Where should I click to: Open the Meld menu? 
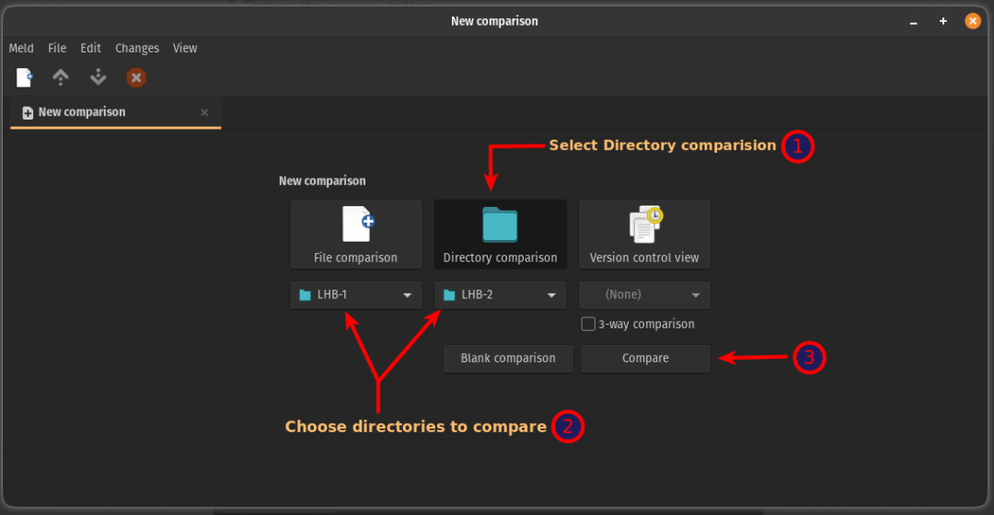[21, 48]
